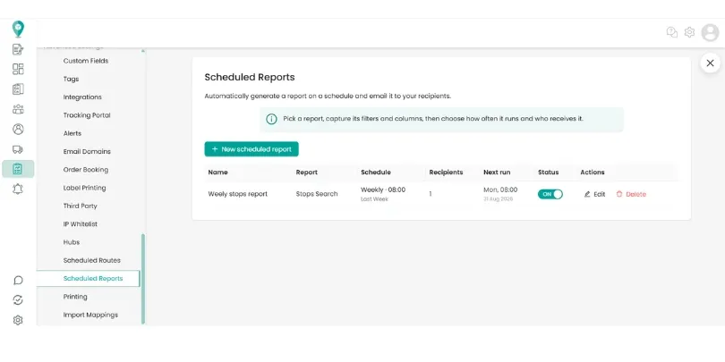Open Tags settings

pos(72,79)
